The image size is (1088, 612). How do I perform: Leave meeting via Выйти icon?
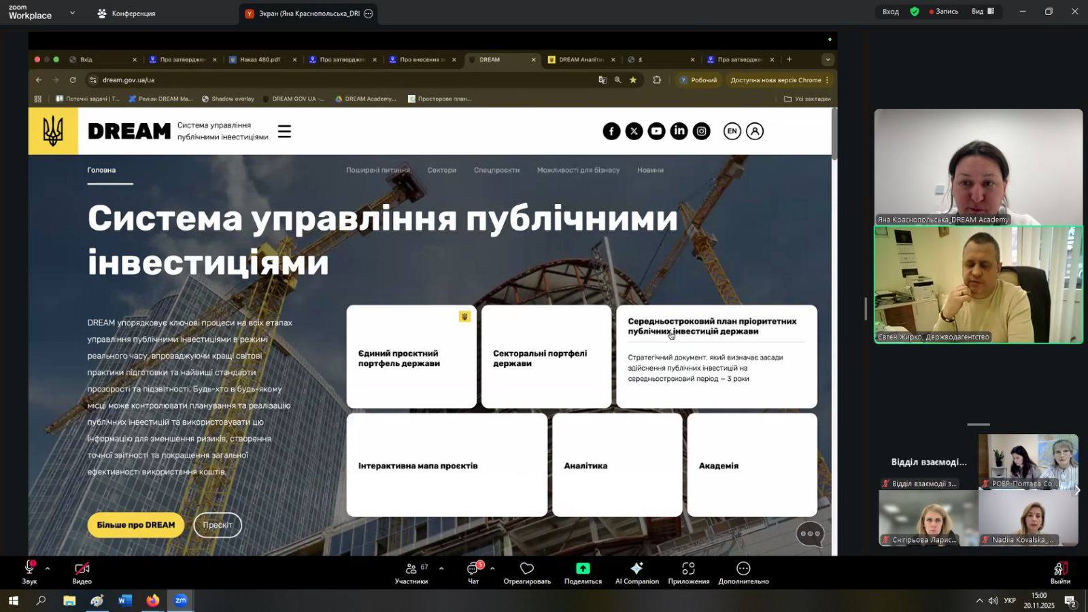coord(1059,569)
